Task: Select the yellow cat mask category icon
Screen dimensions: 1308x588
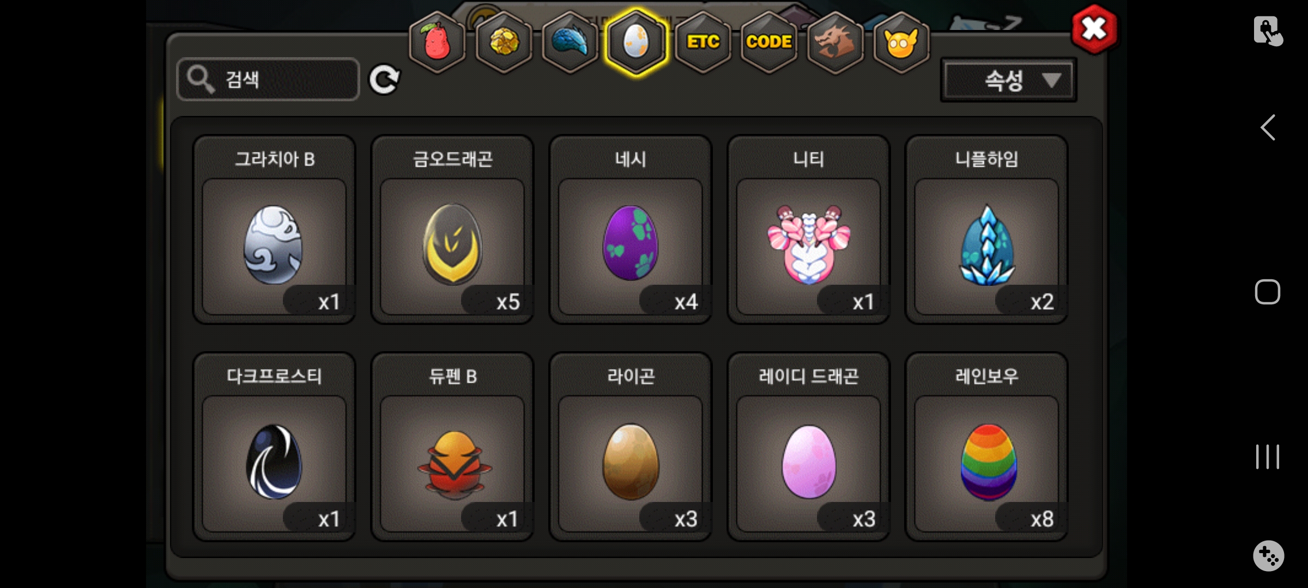Action: [x=901, y=41]
